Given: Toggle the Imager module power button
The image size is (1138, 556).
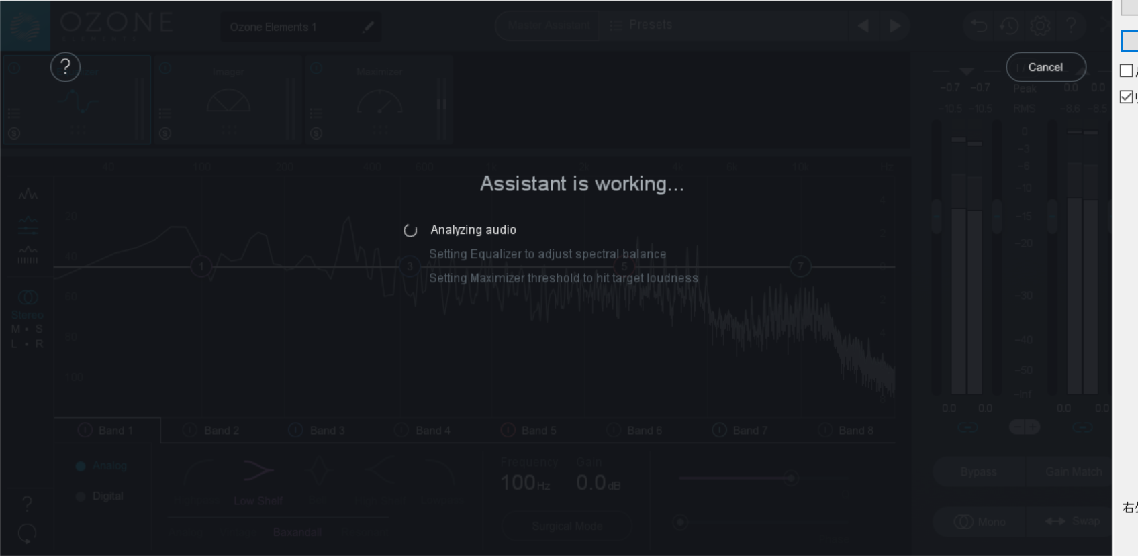Looking at the screenshot, I should click(165, 68).
